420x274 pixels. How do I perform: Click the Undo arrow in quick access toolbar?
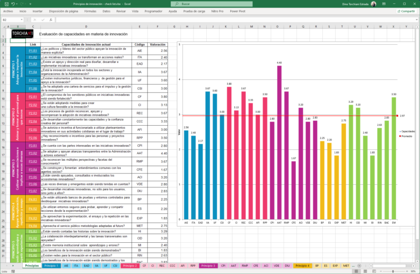(12, 3)
